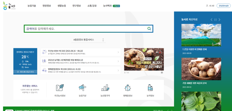Open the drone over rice field thumbnail
The image size is (232, 111).
(x=201, y=35)
